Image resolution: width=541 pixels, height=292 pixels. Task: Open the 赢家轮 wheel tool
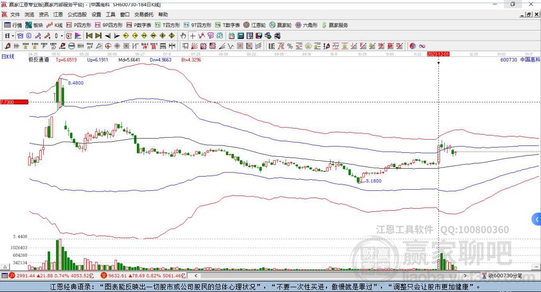281,25
